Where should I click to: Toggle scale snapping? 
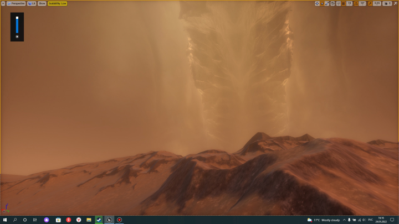point(370,3)
